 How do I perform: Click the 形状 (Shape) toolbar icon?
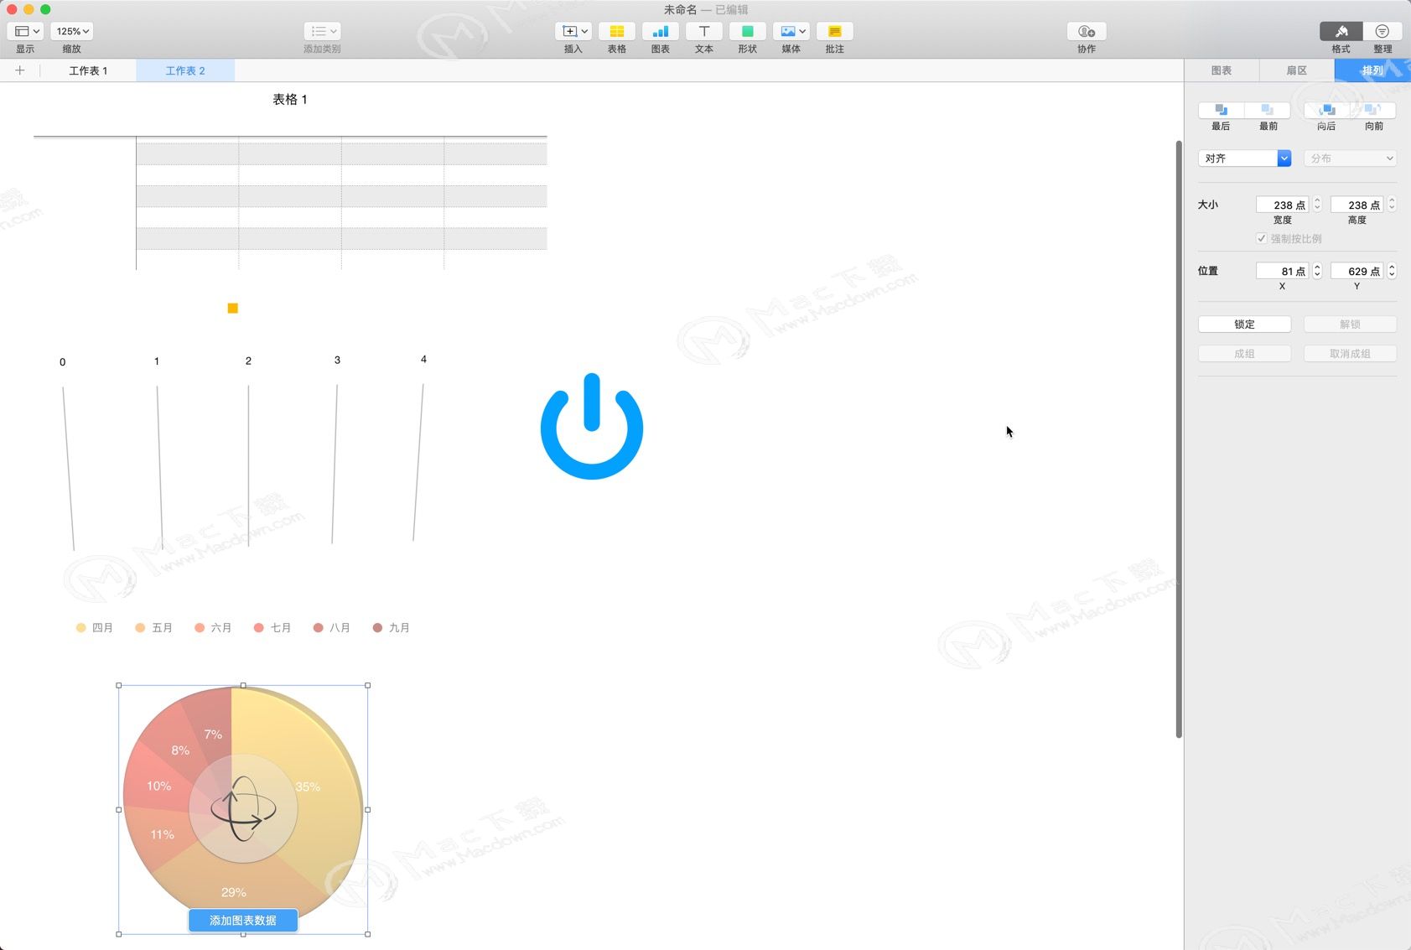pos(747,32)
